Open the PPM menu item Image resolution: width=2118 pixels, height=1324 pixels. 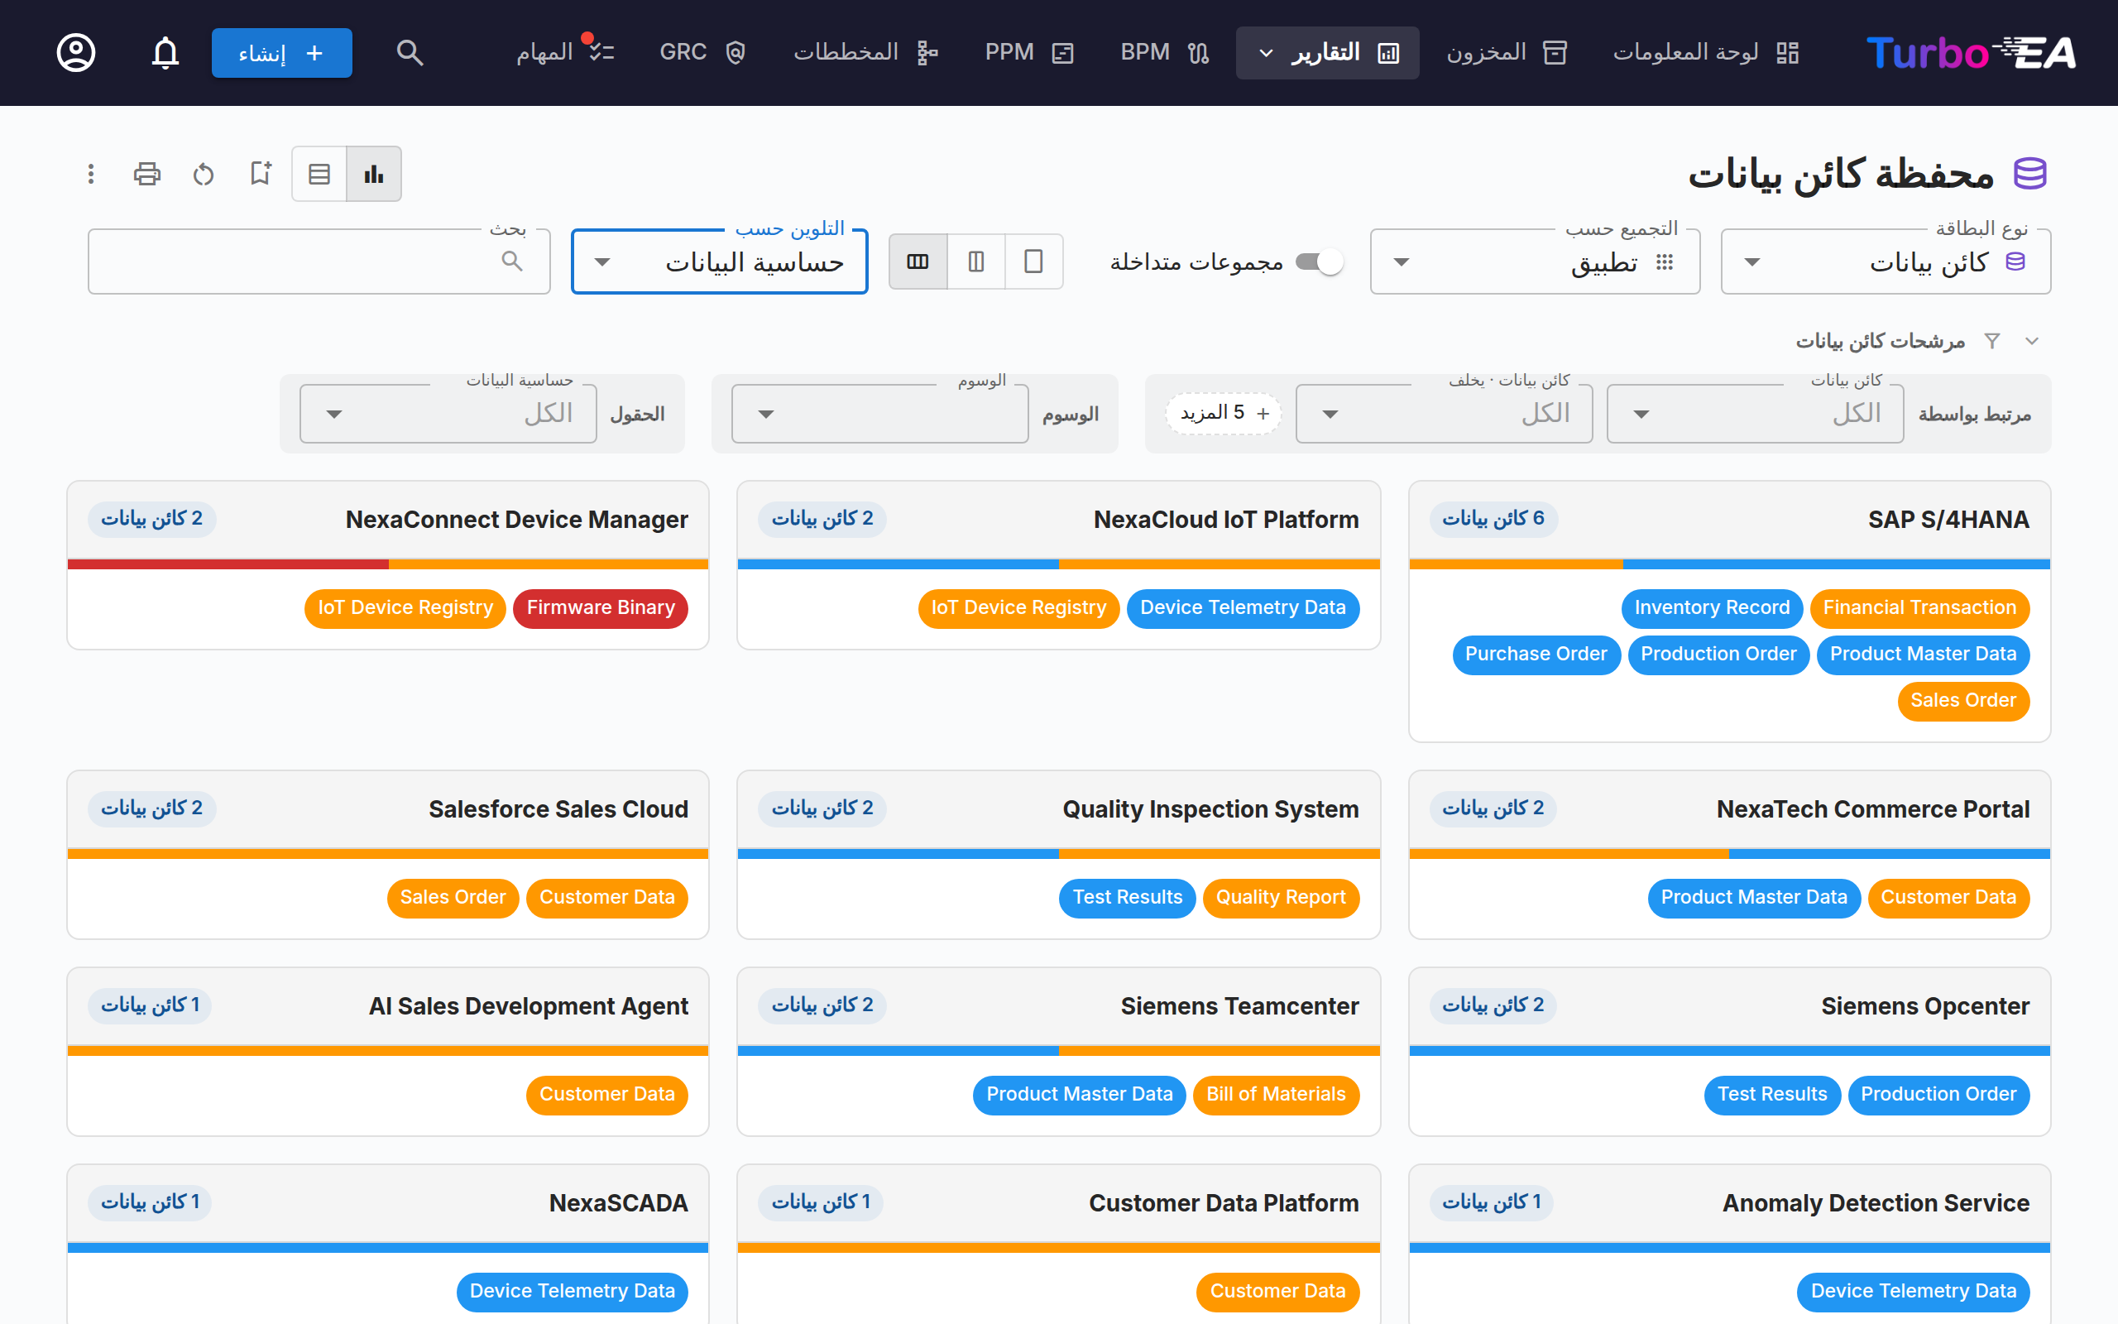1028,52
